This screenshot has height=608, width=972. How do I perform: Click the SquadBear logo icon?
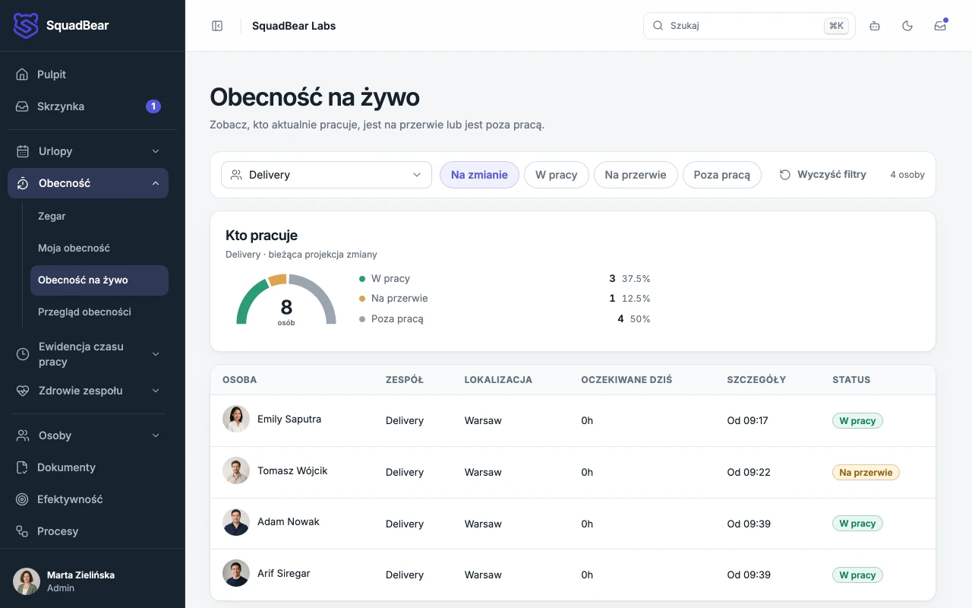point(26,26)
